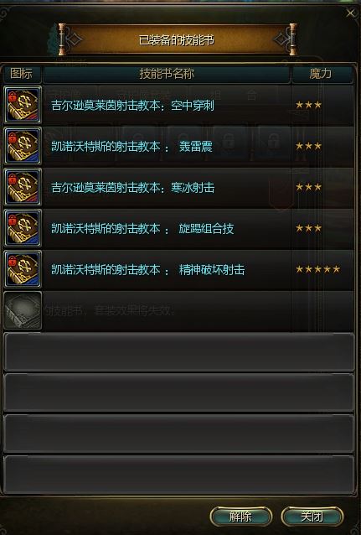The image size is (361, 535).
Task: Select the row 凯诺沃特斯的射击教本：精神破坏射击
Action: coord(178,269)
